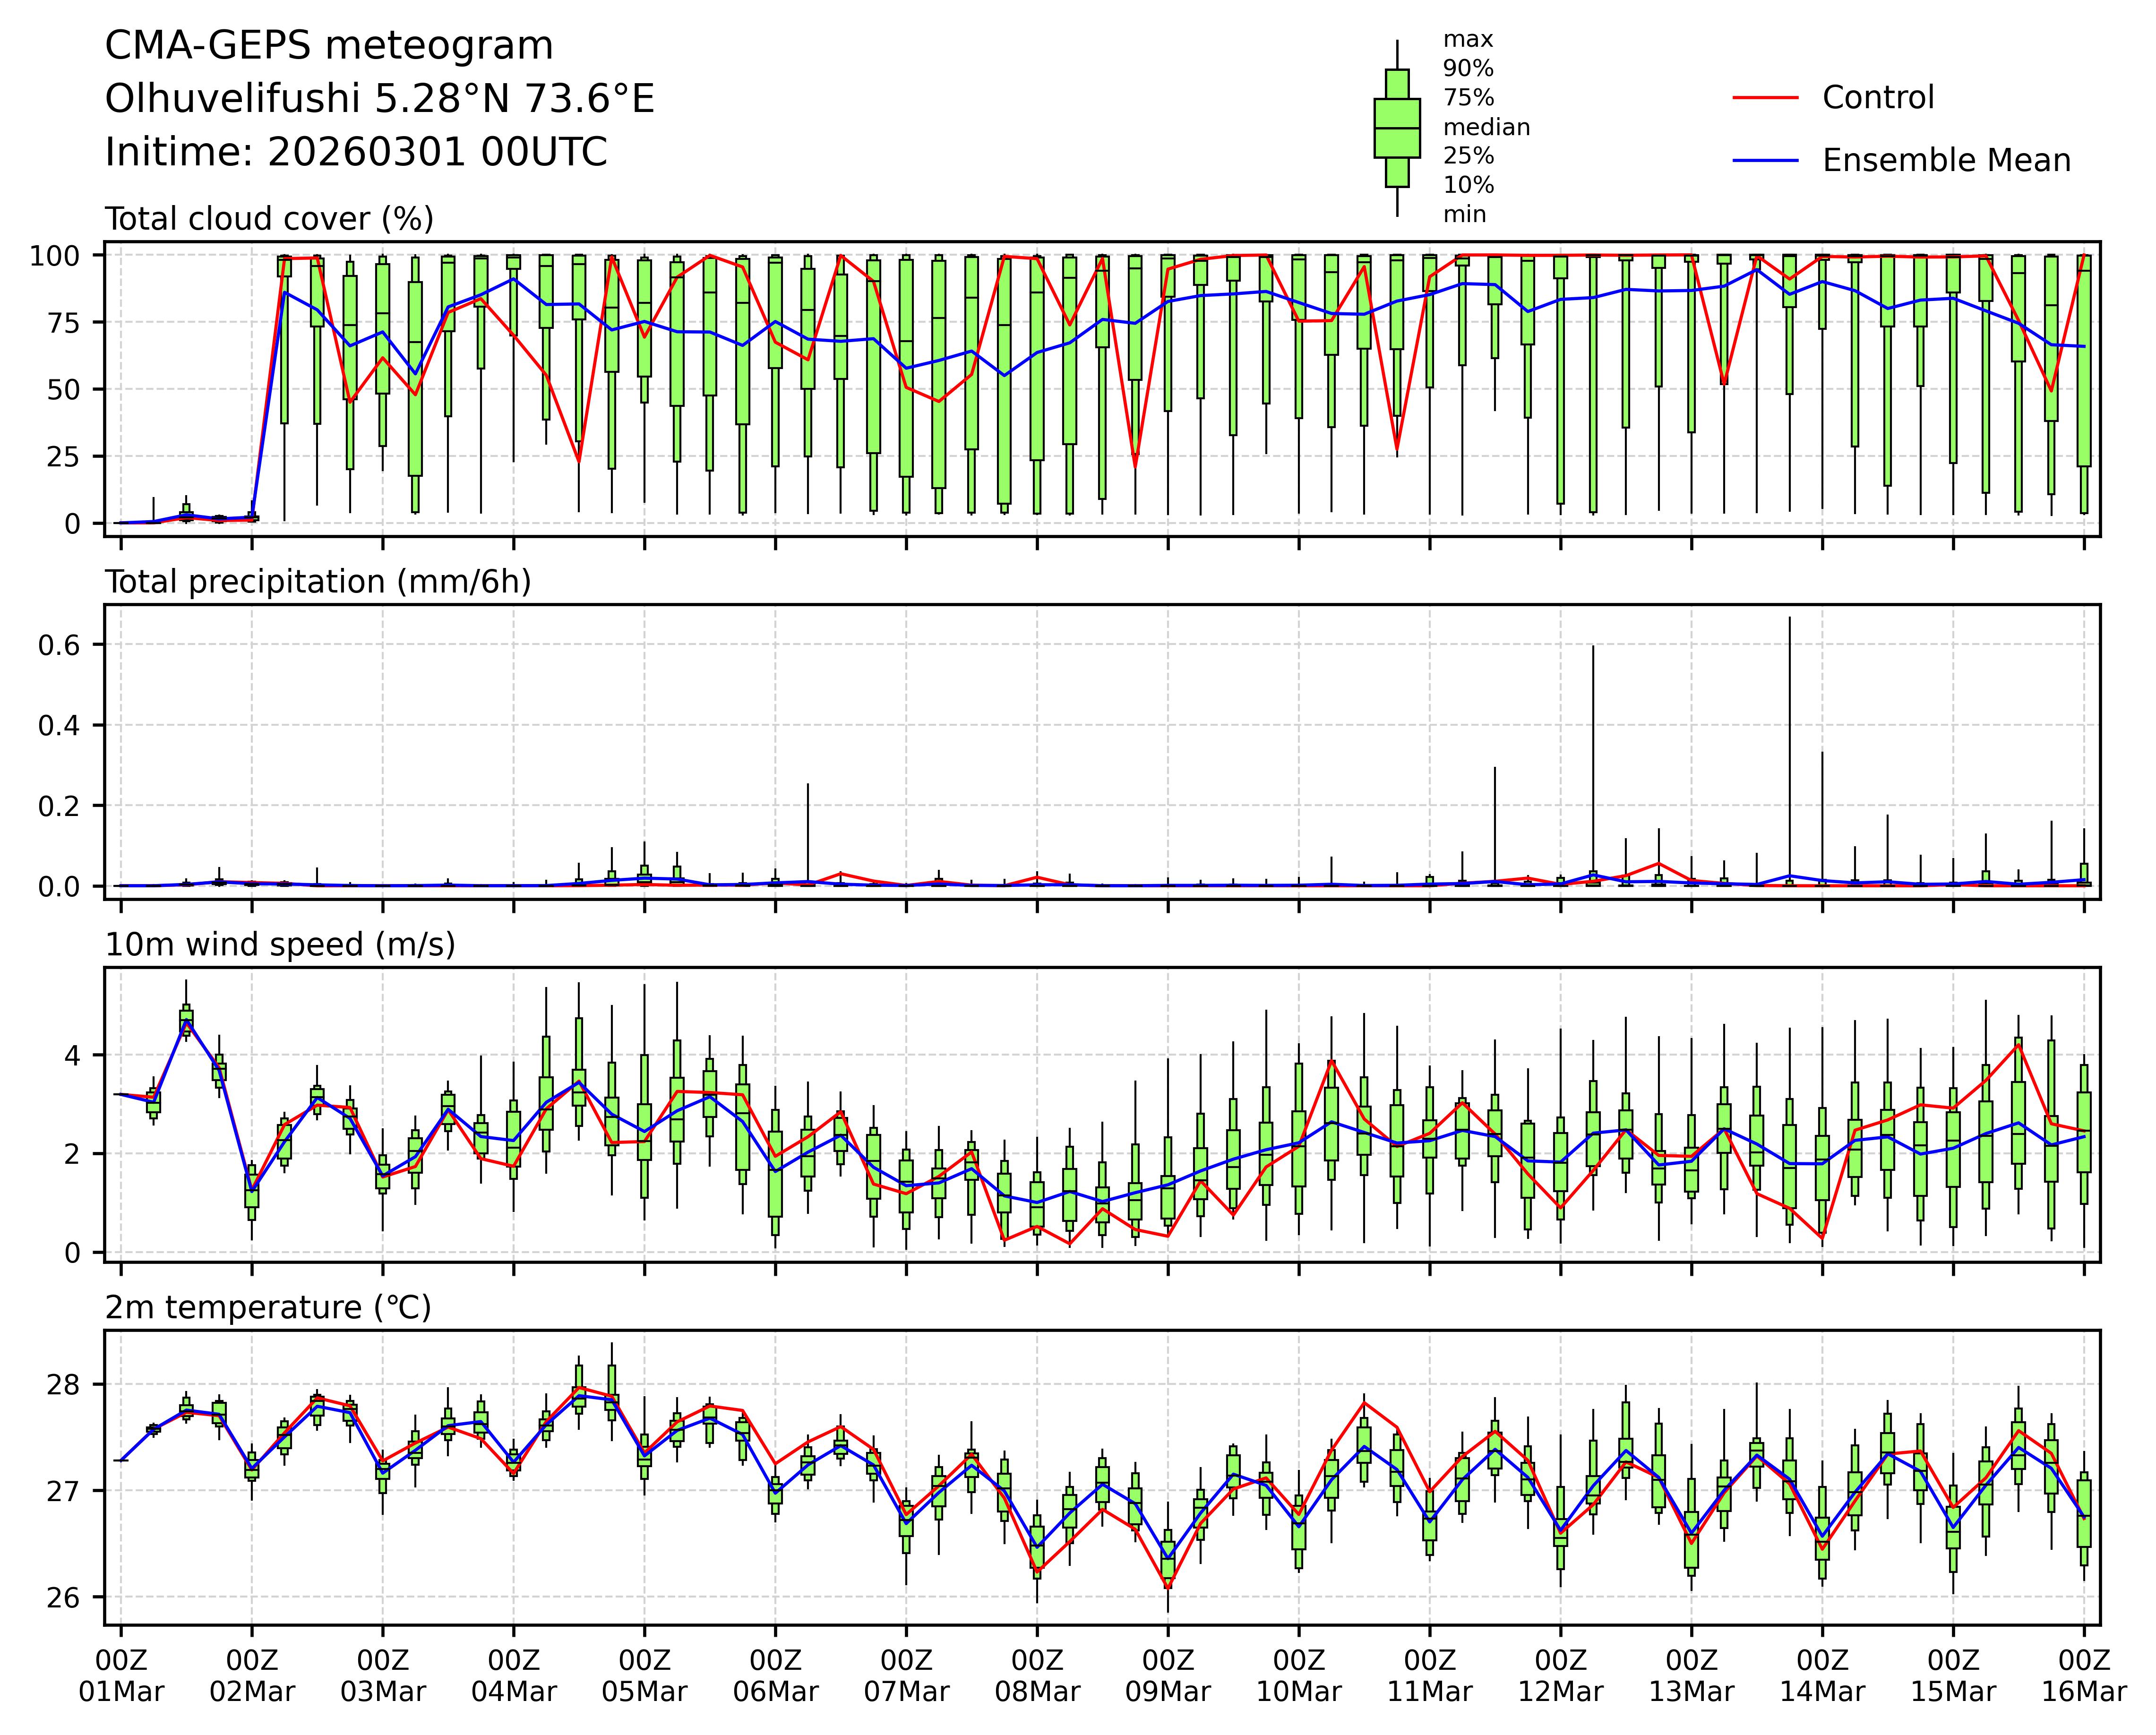Click the Initime 20260301 00UTC text
The width and height of the screenshot is (2156, 1735).
(356, 152)
